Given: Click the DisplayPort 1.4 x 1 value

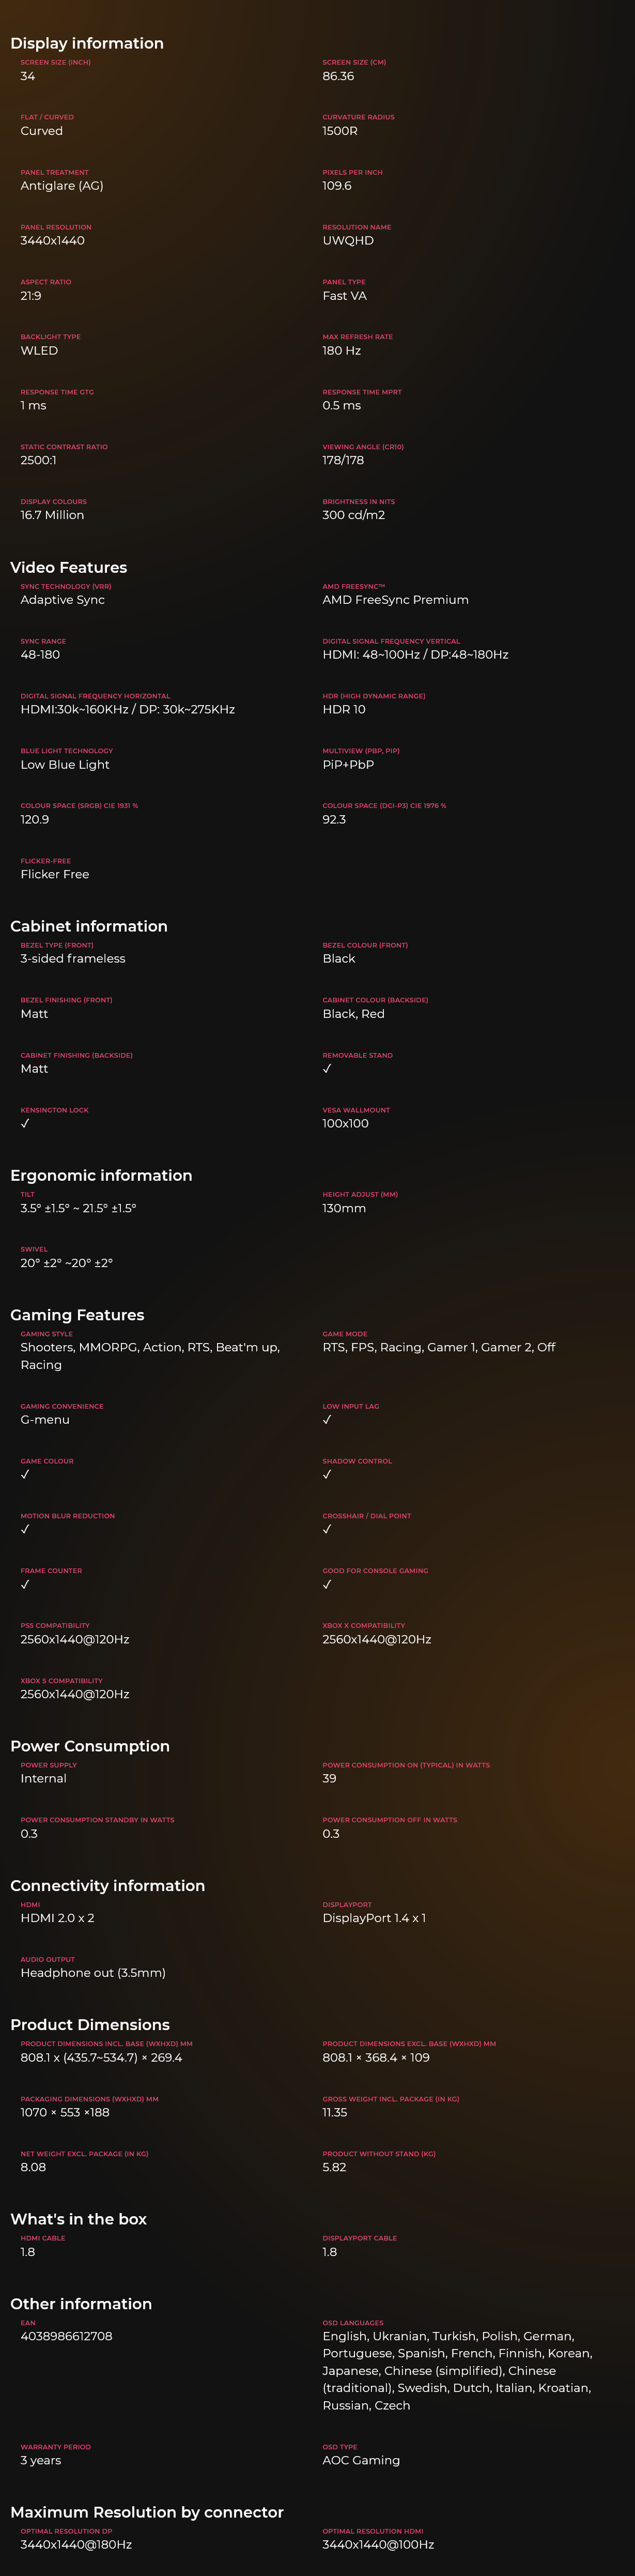Looking at the screenshot, I should [x=374, y=1918].
